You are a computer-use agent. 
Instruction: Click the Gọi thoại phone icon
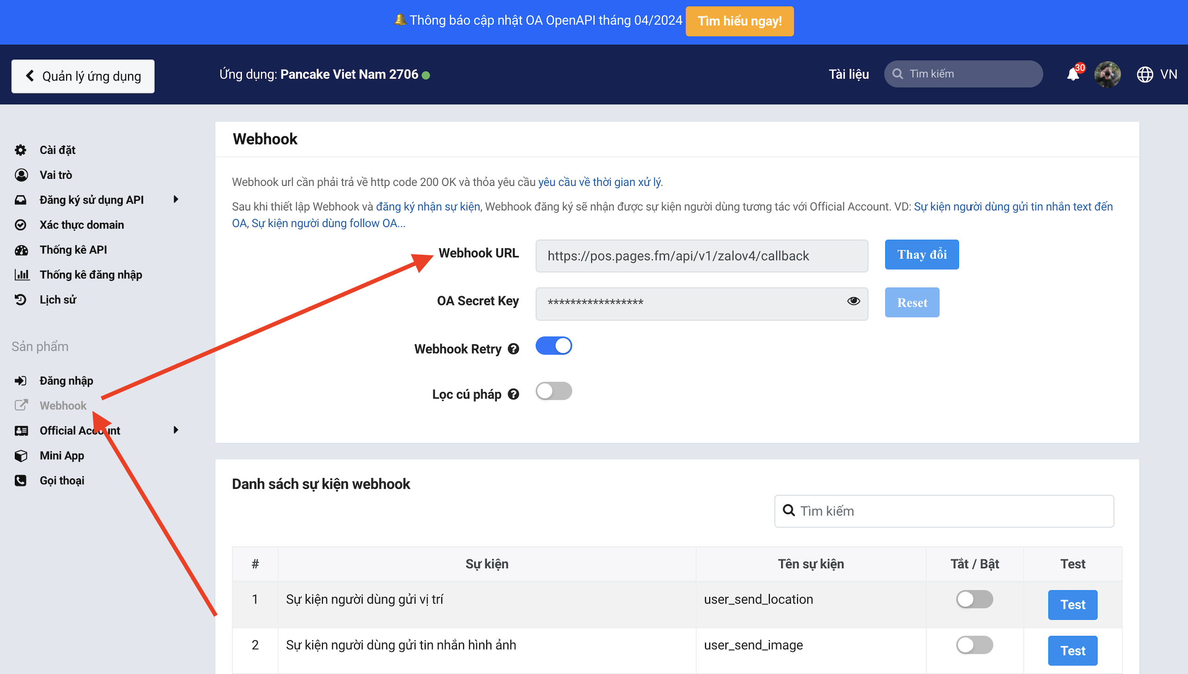coord(20,480)
